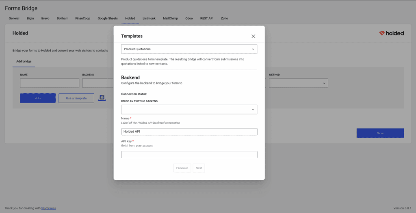This screenshot has width=416, height=213.
Task: Click the Holded logo in the header
Action: pos(391,33)
